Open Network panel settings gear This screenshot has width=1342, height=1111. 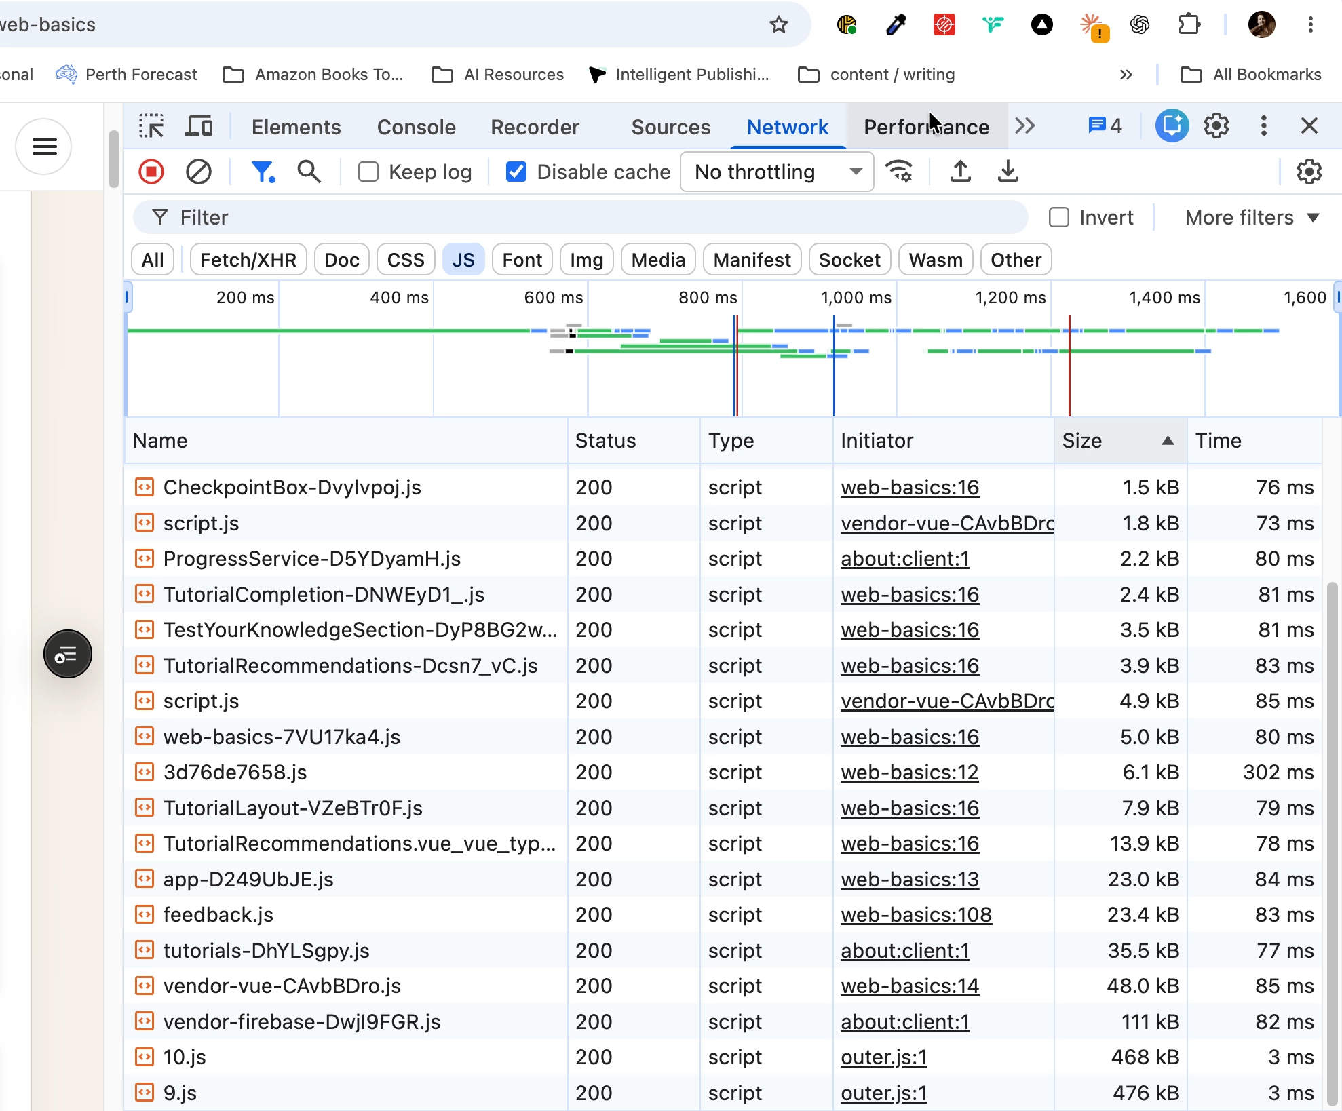(1309, 172)
